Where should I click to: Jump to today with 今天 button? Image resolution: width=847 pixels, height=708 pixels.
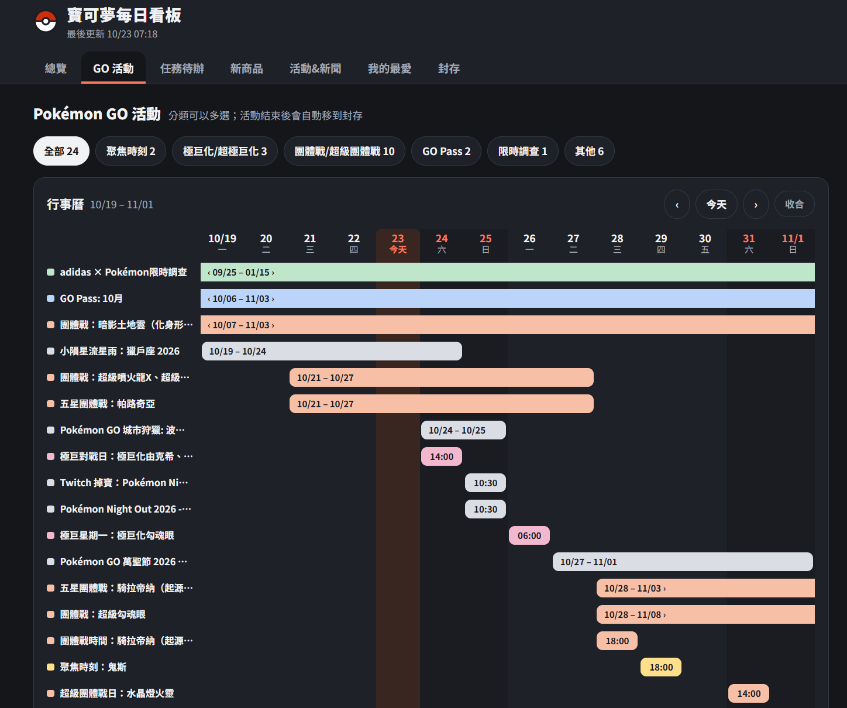coord(717,205)
